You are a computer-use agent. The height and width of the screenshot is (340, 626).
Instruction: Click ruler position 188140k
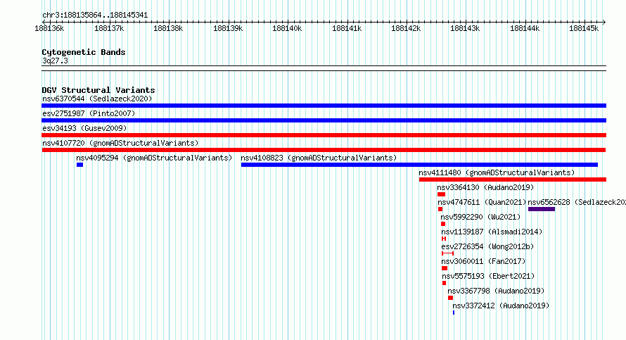(x=287, y=28)
